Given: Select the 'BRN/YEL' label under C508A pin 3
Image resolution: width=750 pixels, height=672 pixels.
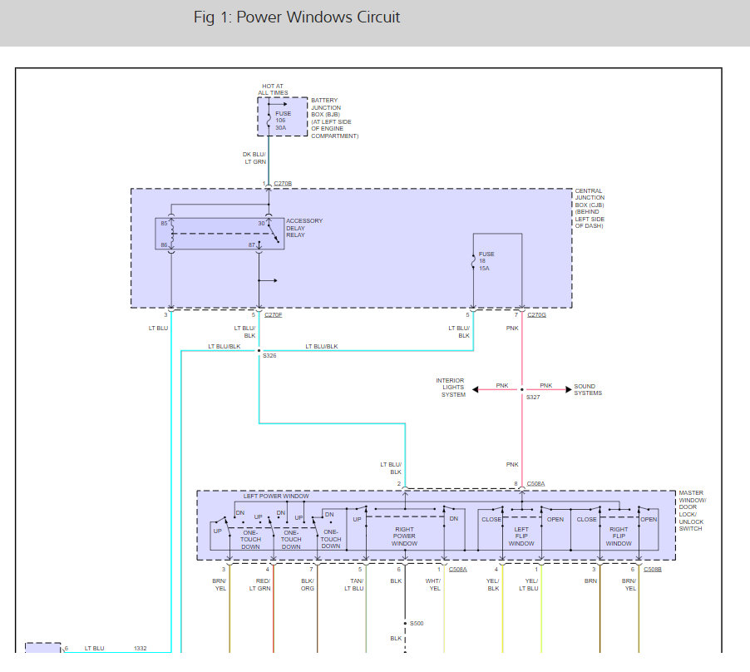Looking at the screenshot, I should click(x=219, y=585).
